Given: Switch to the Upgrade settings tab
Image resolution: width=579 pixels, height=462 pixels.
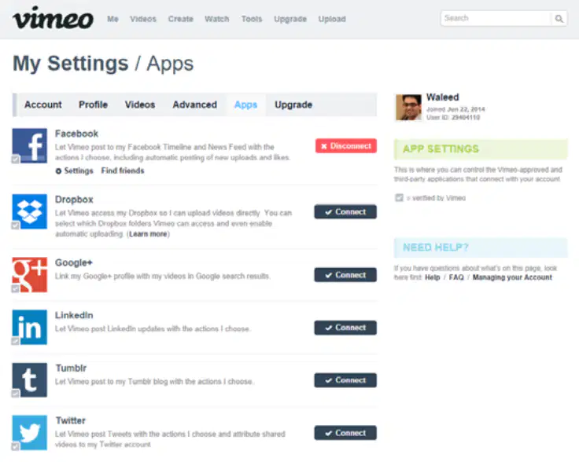Looking at the screenshot, I should click(x=293, y=104).
